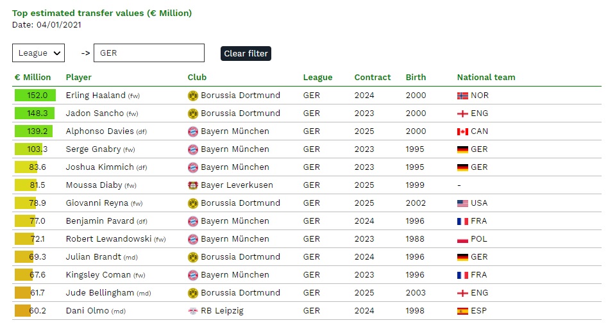Click the Canada flag icon
Viewport: 608px width, 325px height.
click(x=462, y=131)
